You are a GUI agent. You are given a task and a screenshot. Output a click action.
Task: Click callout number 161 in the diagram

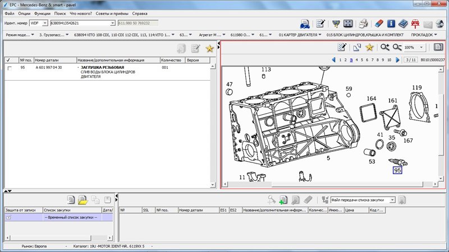pyautogui.click(x=392, y=101)
